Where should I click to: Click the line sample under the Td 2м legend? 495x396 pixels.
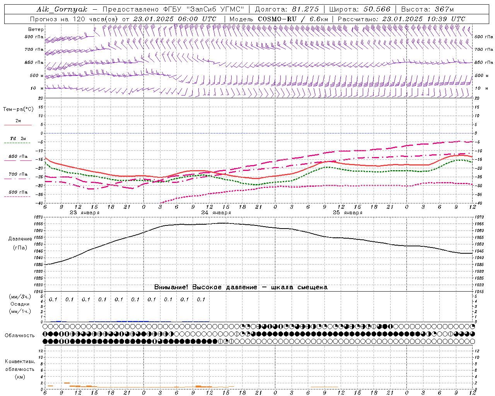coord(17,143)
